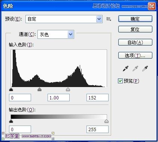158x142 pixels.
Task: Click the input highlight field 152
Action: coord(97,98)
